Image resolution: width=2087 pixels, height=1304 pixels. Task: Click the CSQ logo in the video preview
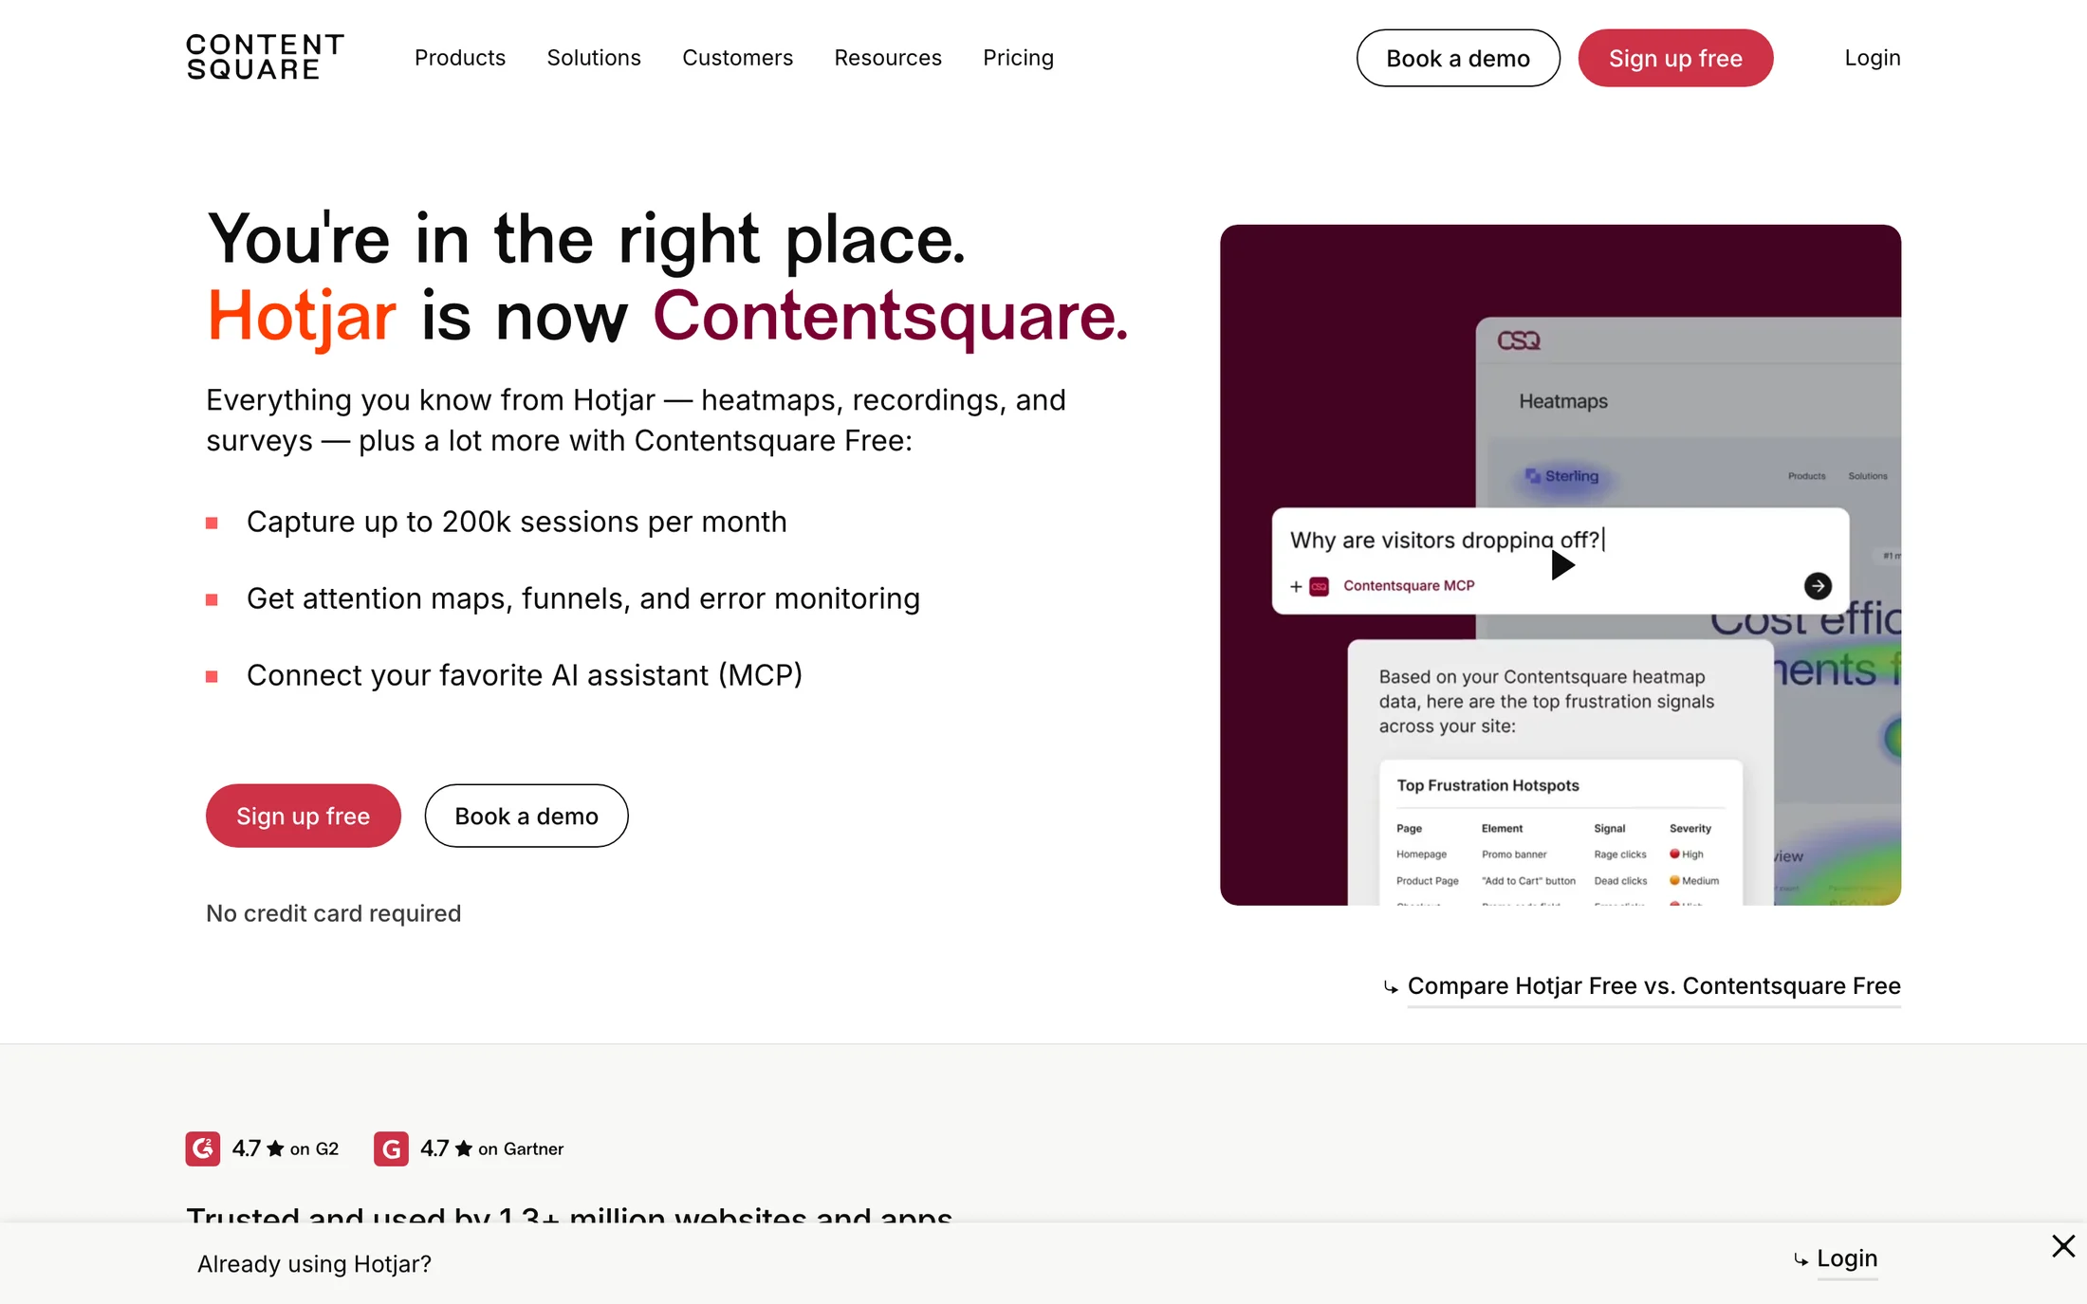point(1519,340)
